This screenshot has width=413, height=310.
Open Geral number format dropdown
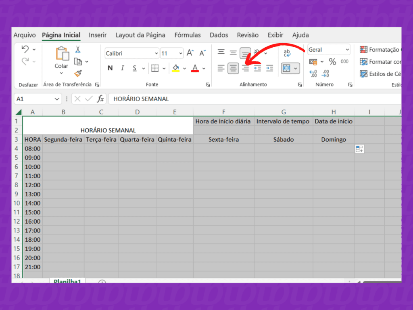point(347,50)
